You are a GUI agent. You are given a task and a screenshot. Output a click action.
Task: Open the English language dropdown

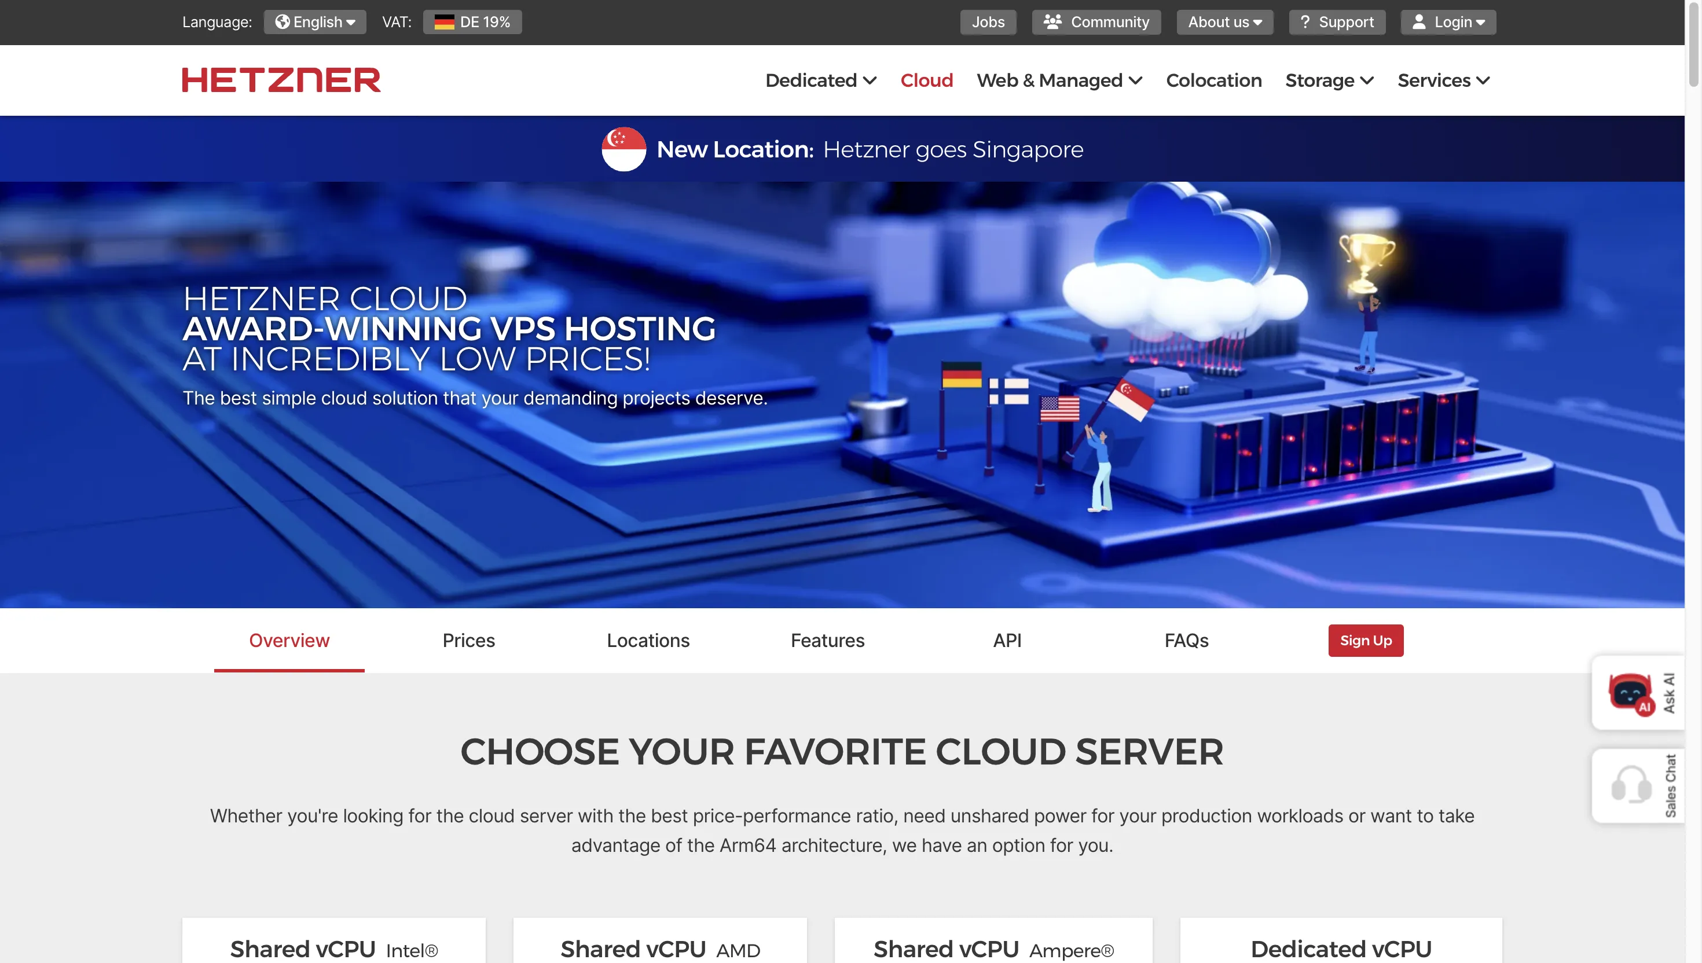click(316, 21)
